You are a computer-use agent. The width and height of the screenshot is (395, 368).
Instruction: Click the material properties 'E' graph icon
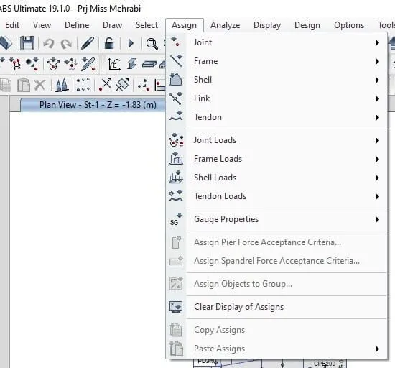point(114,64)
